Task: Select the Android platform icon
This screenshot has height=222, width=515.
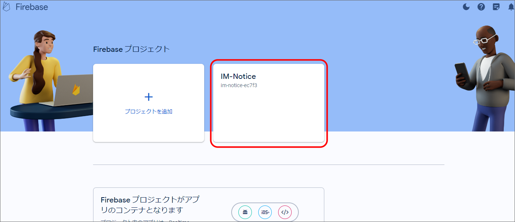Action: (245, 212)
